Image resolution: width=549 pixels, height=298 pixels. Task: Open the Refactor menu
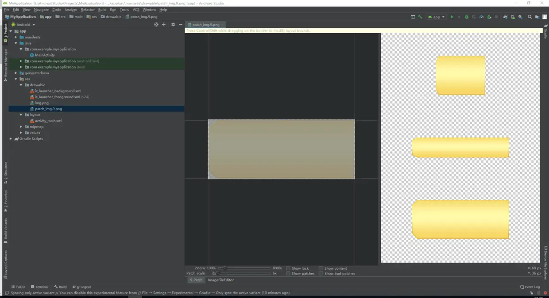(x=88, y=9)
